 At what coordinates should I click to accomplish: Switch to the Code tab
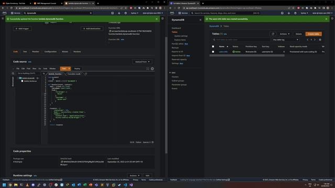click(16, 52)
